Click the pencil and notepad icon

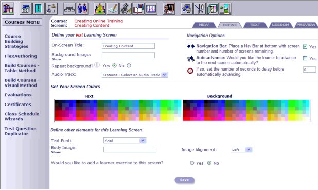click(x=113, y=9)
